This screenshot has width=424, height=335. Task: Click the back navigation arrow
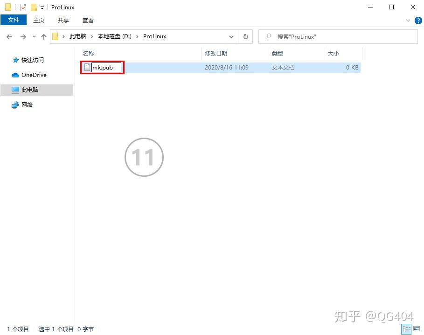click(x=9, y=36)
